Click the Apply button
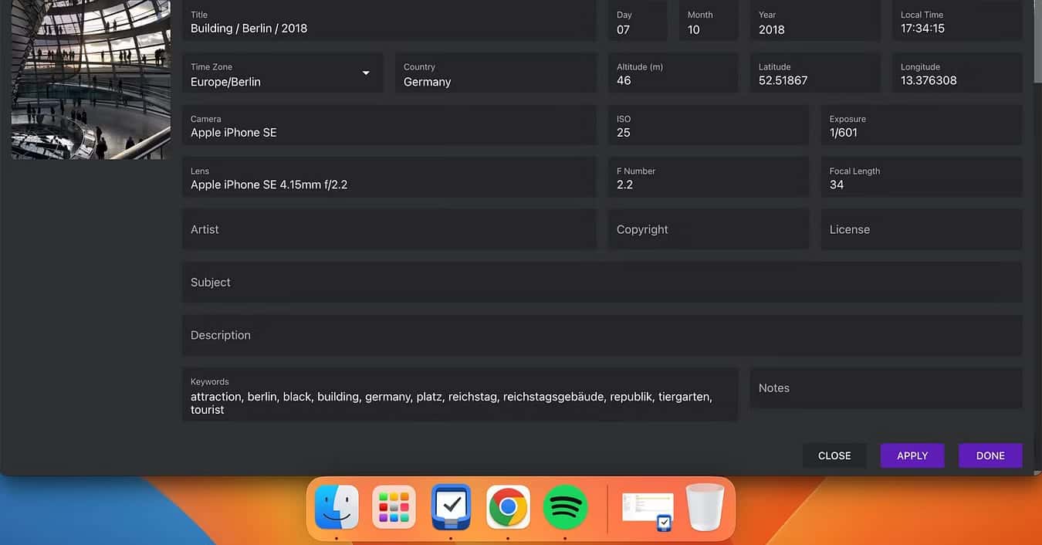Image resolution: width=1042 pixels, height=545 pixels. (x=912, y=455)
